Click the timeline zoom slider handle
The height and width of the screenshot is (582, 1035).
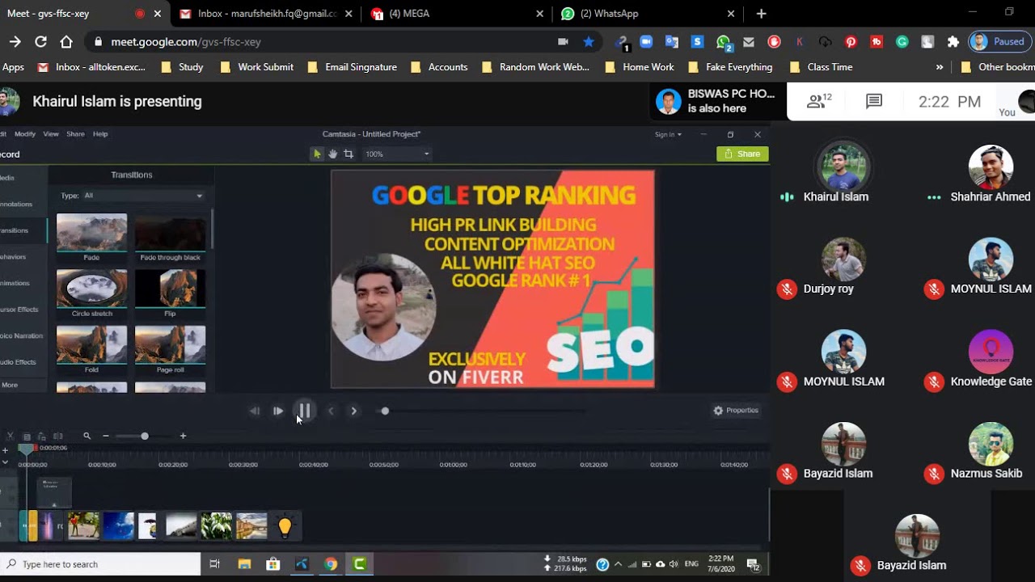pos(145,436)
